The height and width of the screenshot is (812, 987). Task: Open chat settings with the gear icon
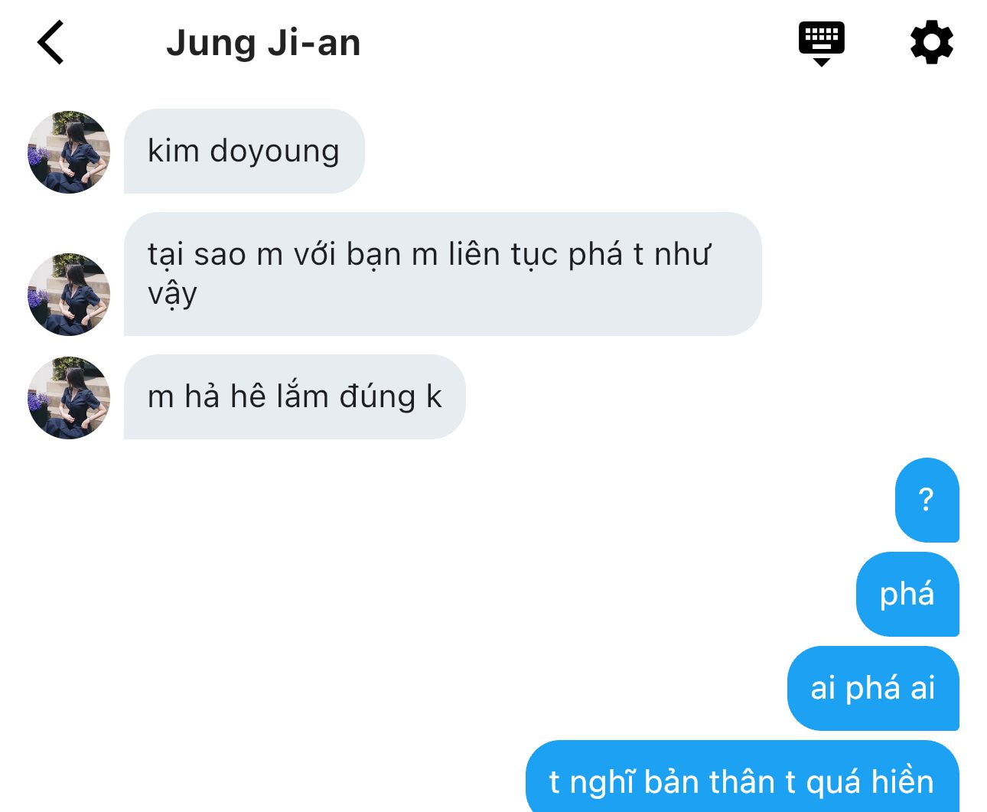point(931,43)
